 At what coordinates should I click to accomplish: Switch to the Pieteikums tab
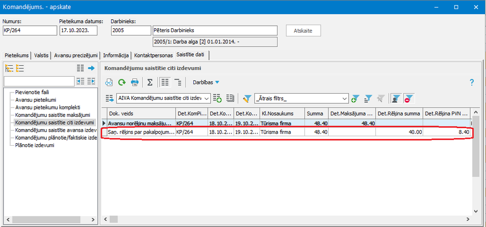click(x=17, y=56)
